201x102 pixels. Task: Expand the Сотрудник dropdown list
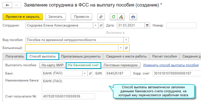[x=95, y=25]
